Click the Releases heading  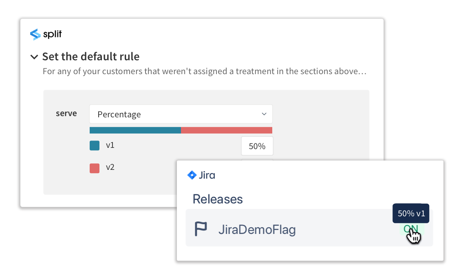tap(217, 199)
